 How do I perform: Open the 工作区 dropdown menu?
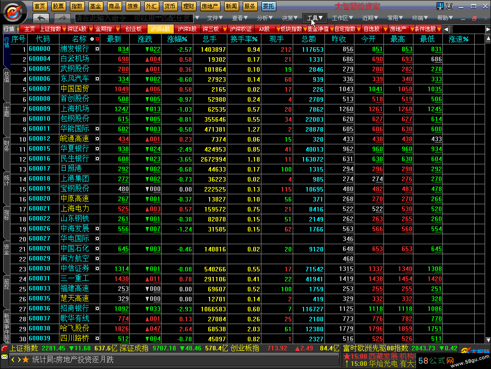click(343, 18)
